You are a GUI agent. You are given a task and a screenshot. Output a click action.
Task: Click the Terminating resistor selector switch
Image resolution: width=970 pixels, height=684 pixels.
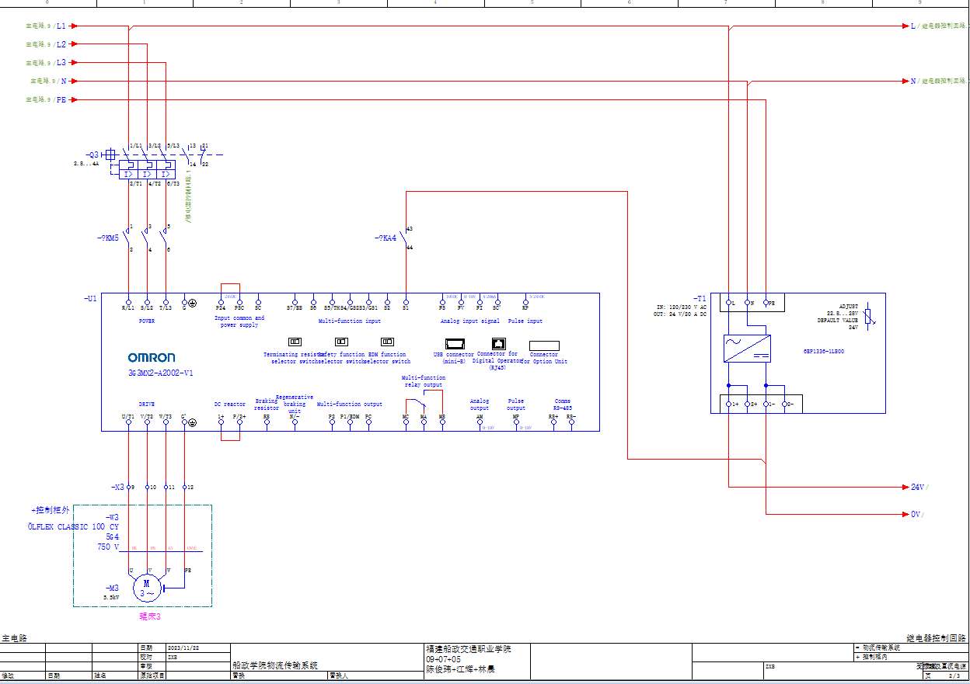(x=295, y=342)
